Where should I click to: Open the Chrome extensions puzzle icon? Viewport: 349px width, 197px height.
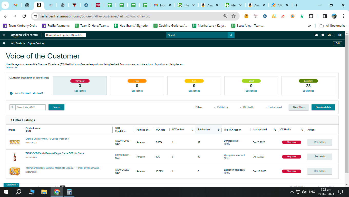pyautogui.click(x=311, y=16)
